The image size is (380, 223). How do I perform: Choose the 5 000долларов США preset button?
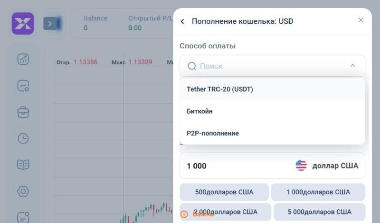click(319, 212)
